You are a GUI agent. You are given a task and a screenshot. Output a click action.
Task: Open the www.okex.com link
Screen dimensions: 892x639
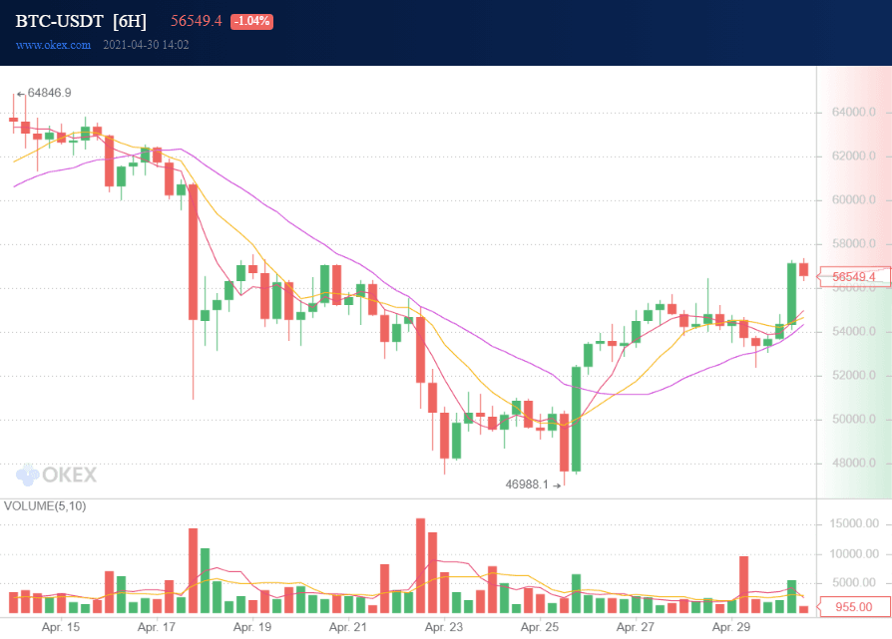click(x=53, y=45)
